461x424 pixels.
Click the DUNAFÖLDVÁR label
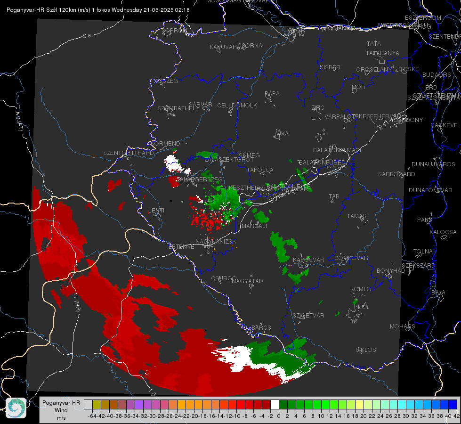[430, 190]
